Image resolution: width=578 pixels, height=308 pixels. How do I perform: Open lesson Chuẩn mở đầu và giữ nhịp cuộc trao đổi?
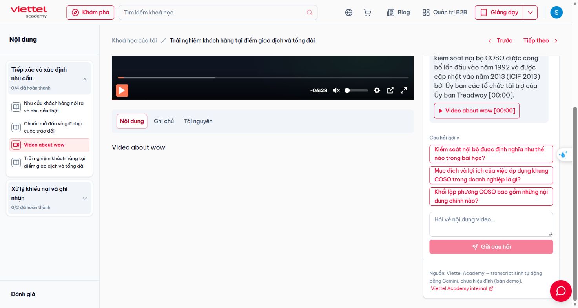tap(49, 127)
